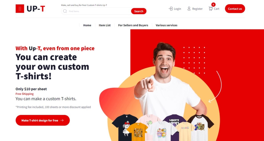Go to the Home menu item
This screenshot has height=141, width=264.
(87, 25)
